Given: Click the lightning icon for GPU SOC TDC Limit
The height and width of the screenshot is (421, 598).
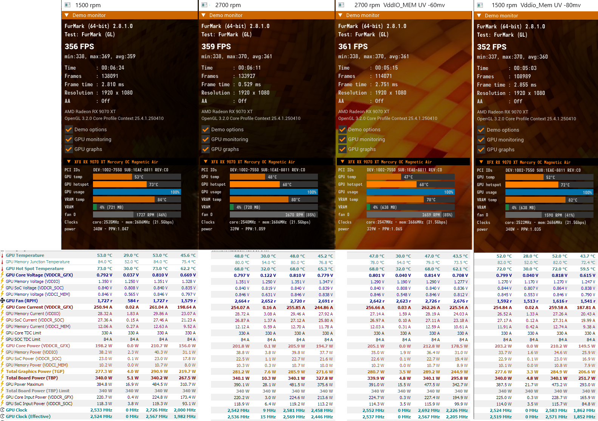Looking at the screenshot, I should (x=2, y=339).
